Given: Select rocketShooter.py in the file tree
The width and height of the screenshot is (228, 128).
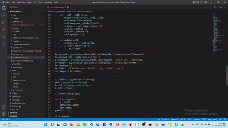Looking at the screenshot, I should [x=26, y=58].
